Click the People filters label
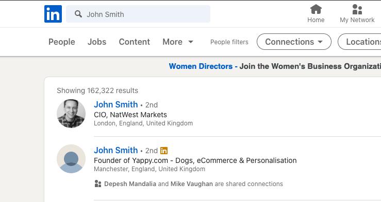This screenshot has width=381, height=202. (229, 42)
